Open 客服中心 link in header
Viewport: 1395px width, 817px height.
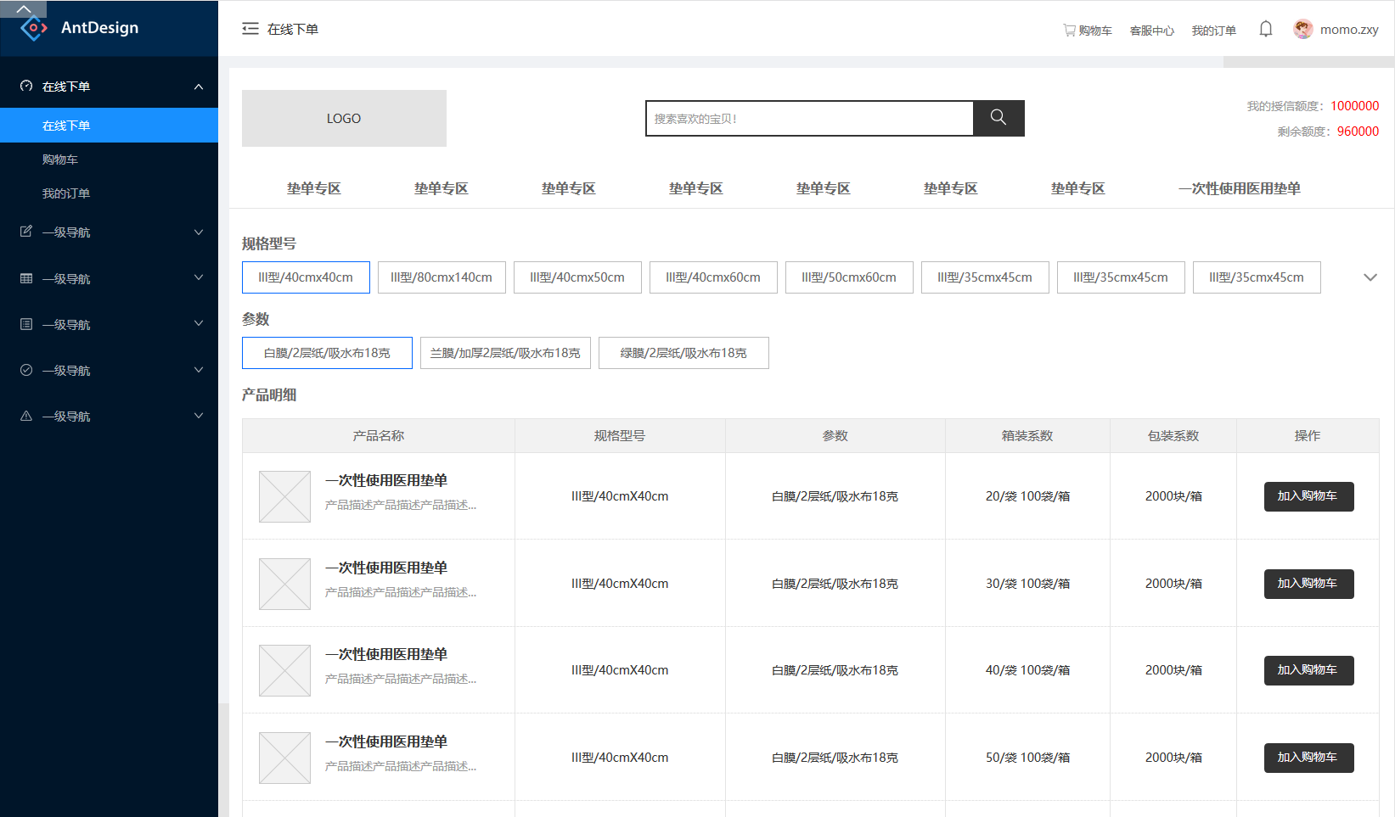(x=1151, y=31)
